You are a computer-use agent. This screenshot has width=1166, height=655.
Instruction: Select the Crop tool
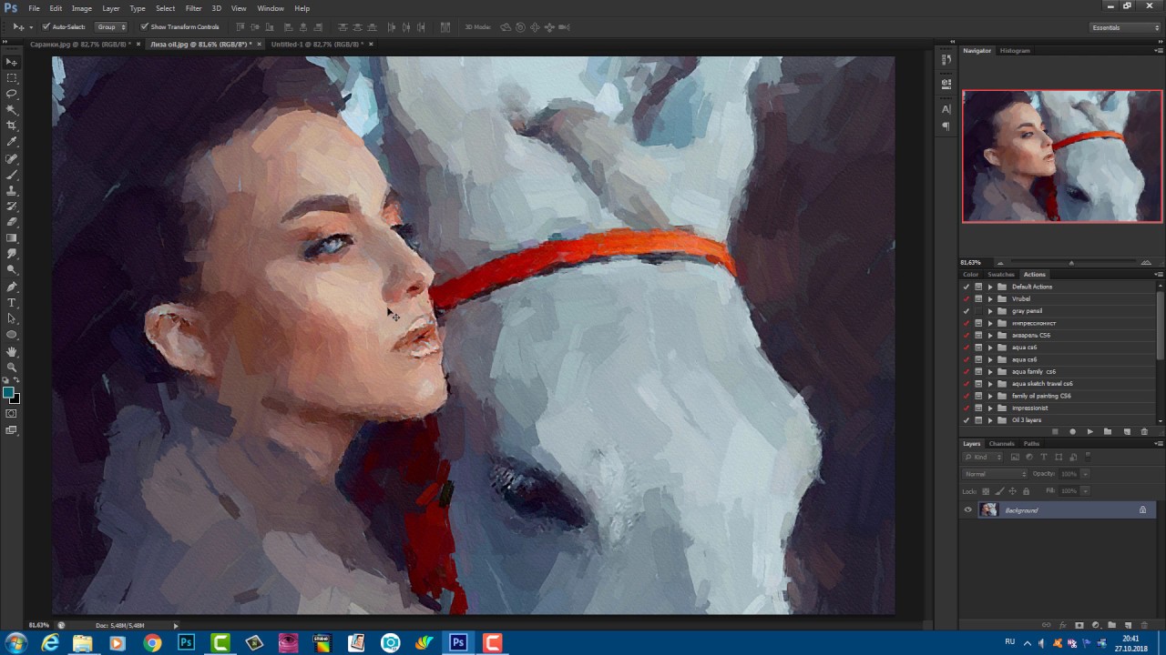pos(12,126)
